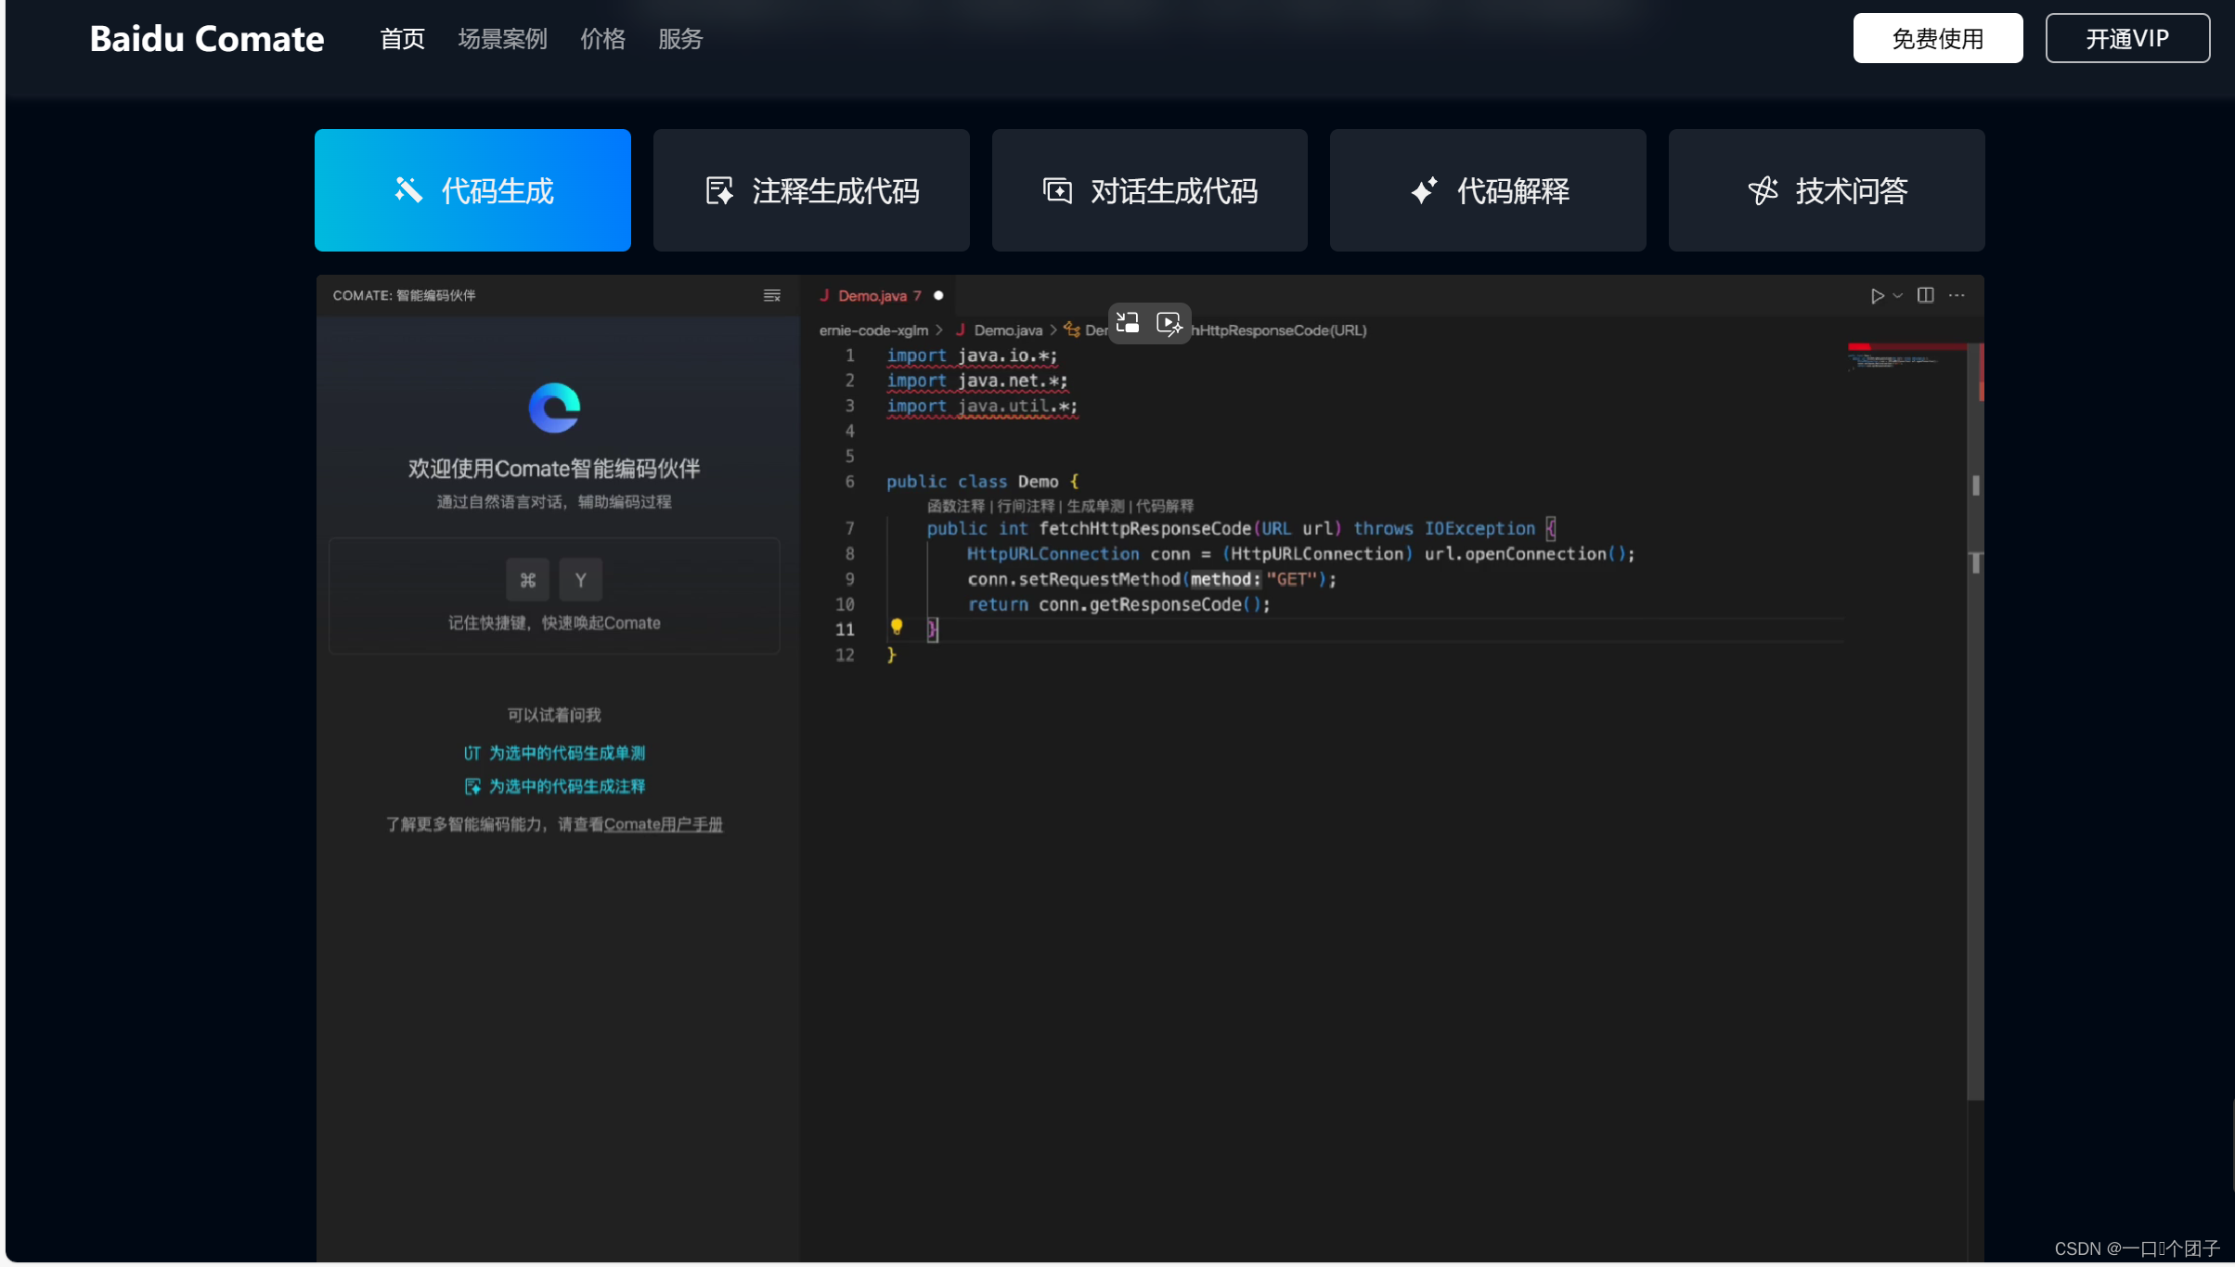Click the "GET" string literal
Screen dimensions: 2235x1267
tap(1292, 579)
